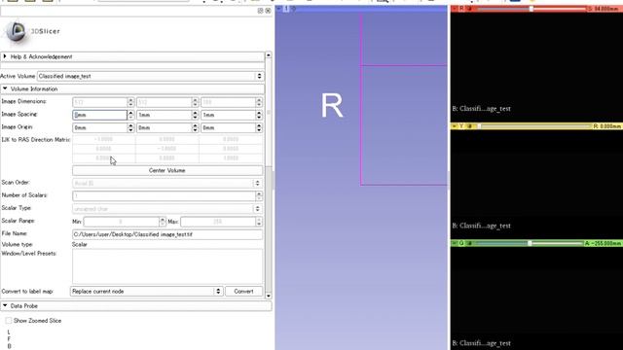Click the Green slice offset value box
Image resolution: width=623 pixels, height=350 pixels.
pos(604,243)
